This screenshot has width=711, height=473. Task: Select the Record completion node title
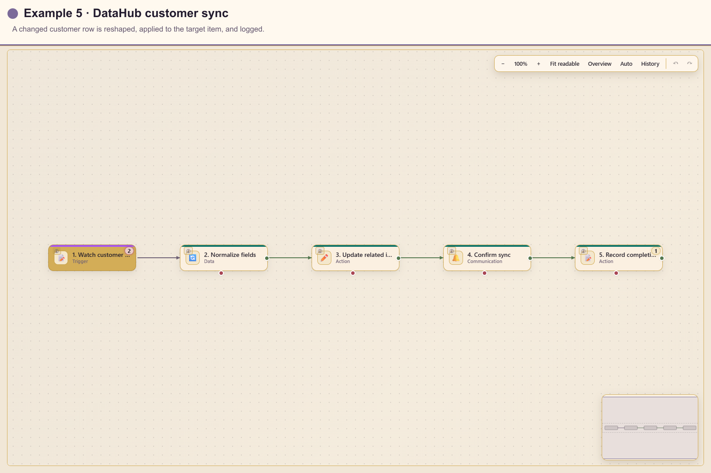point(627,255)
